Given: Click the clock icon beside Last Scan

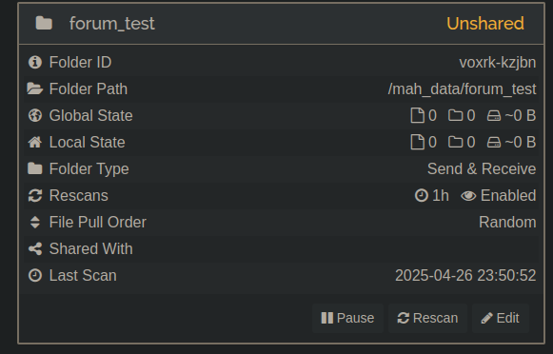Looking at the screenshot, I should point(35,275).
